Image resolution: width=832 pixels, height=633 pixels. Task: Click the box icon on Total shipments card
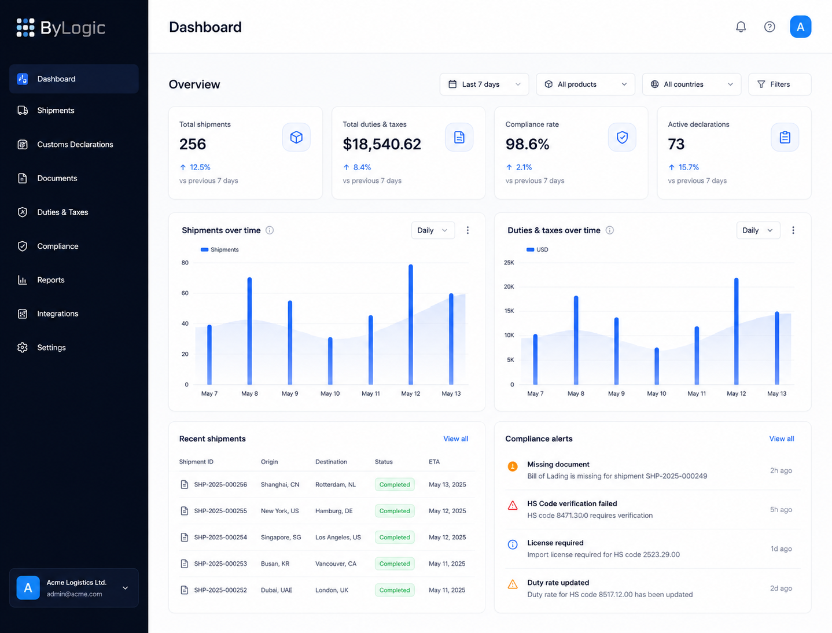pyautogui.click(x=296, y=137)
